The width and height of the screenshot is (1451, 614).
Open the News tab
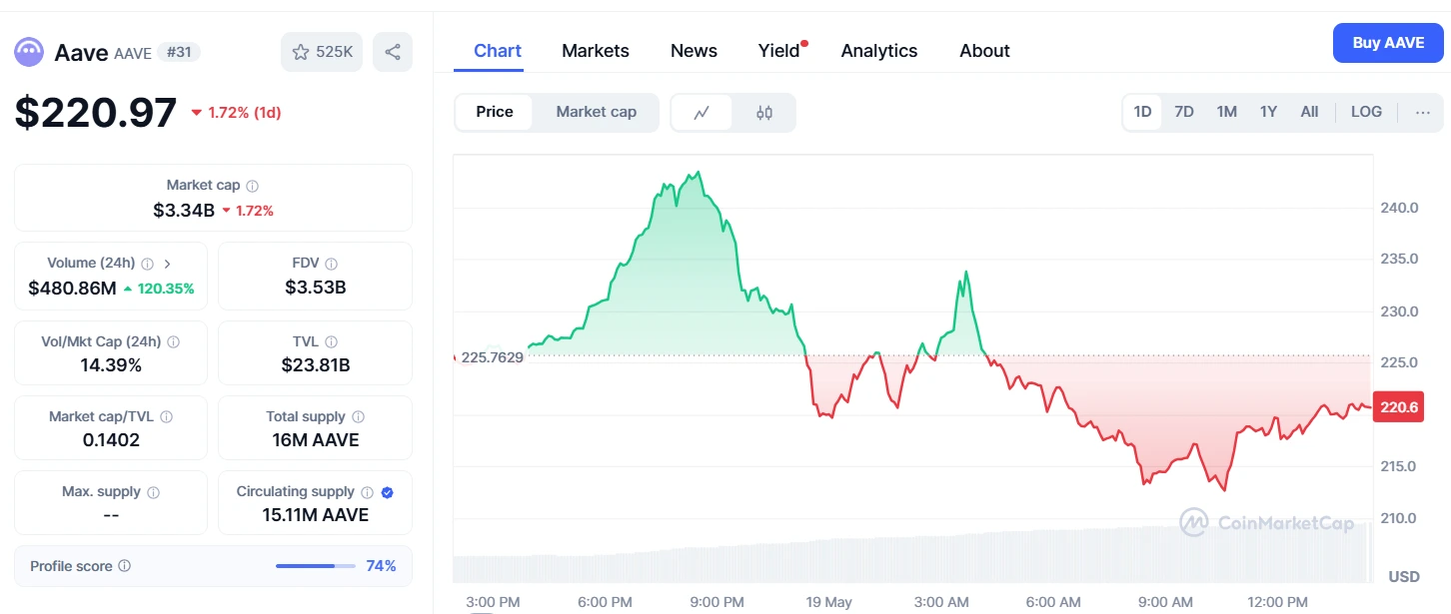click(694, 51)
